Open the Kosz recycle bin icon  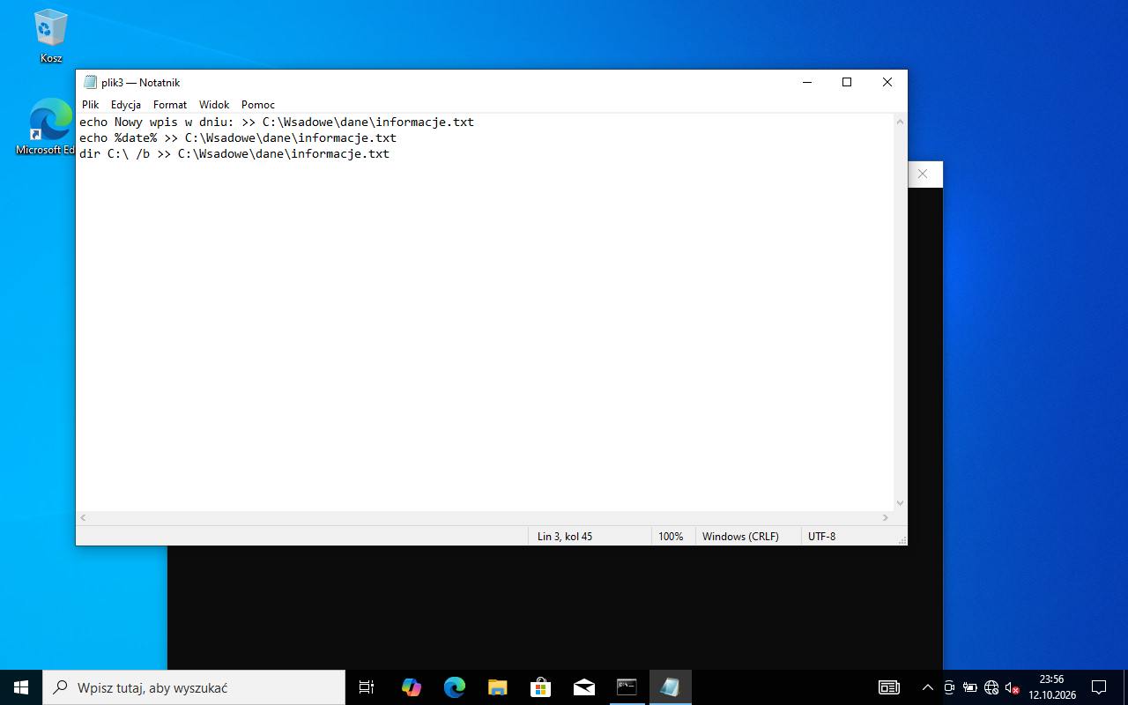(51, 36)
